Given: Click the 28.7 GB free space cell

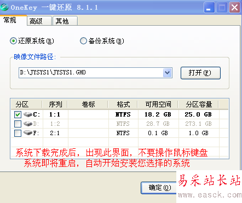Looking at the screenshot, I should 158,124.
